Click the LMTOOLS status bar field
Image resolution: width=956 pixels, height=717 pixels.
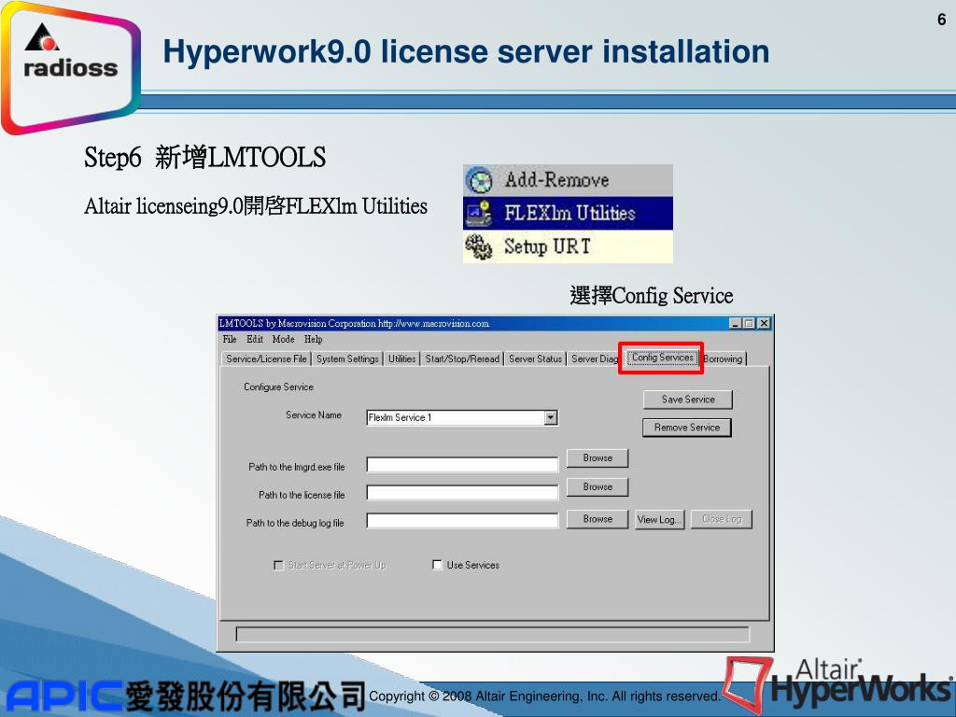click(x=493, y=634)
